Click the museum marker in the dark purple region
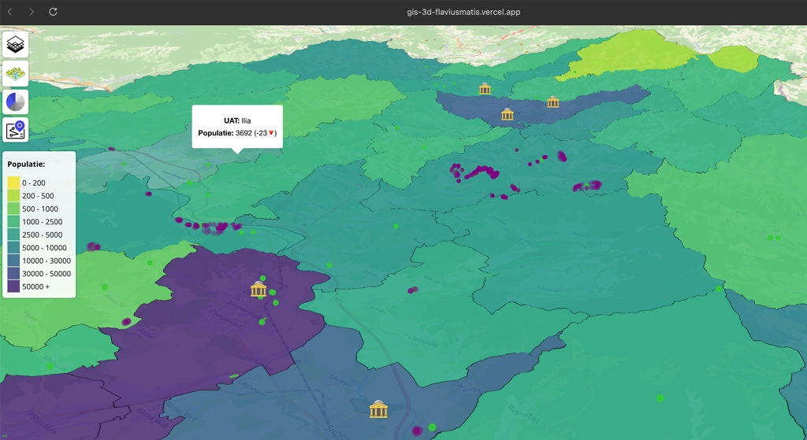Screen dimensions: 807x440 click(258, 289)
